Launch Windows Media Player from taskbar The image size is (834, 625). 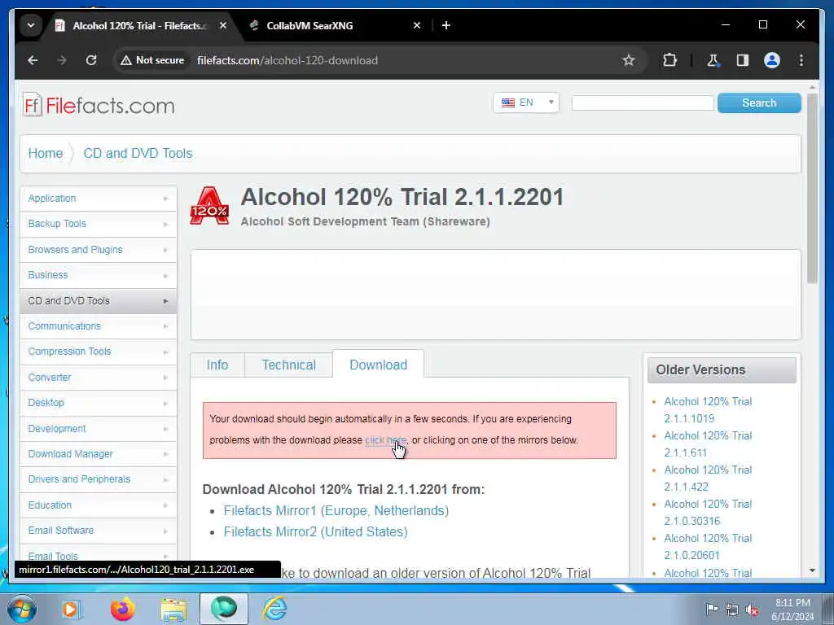[70, 609]
